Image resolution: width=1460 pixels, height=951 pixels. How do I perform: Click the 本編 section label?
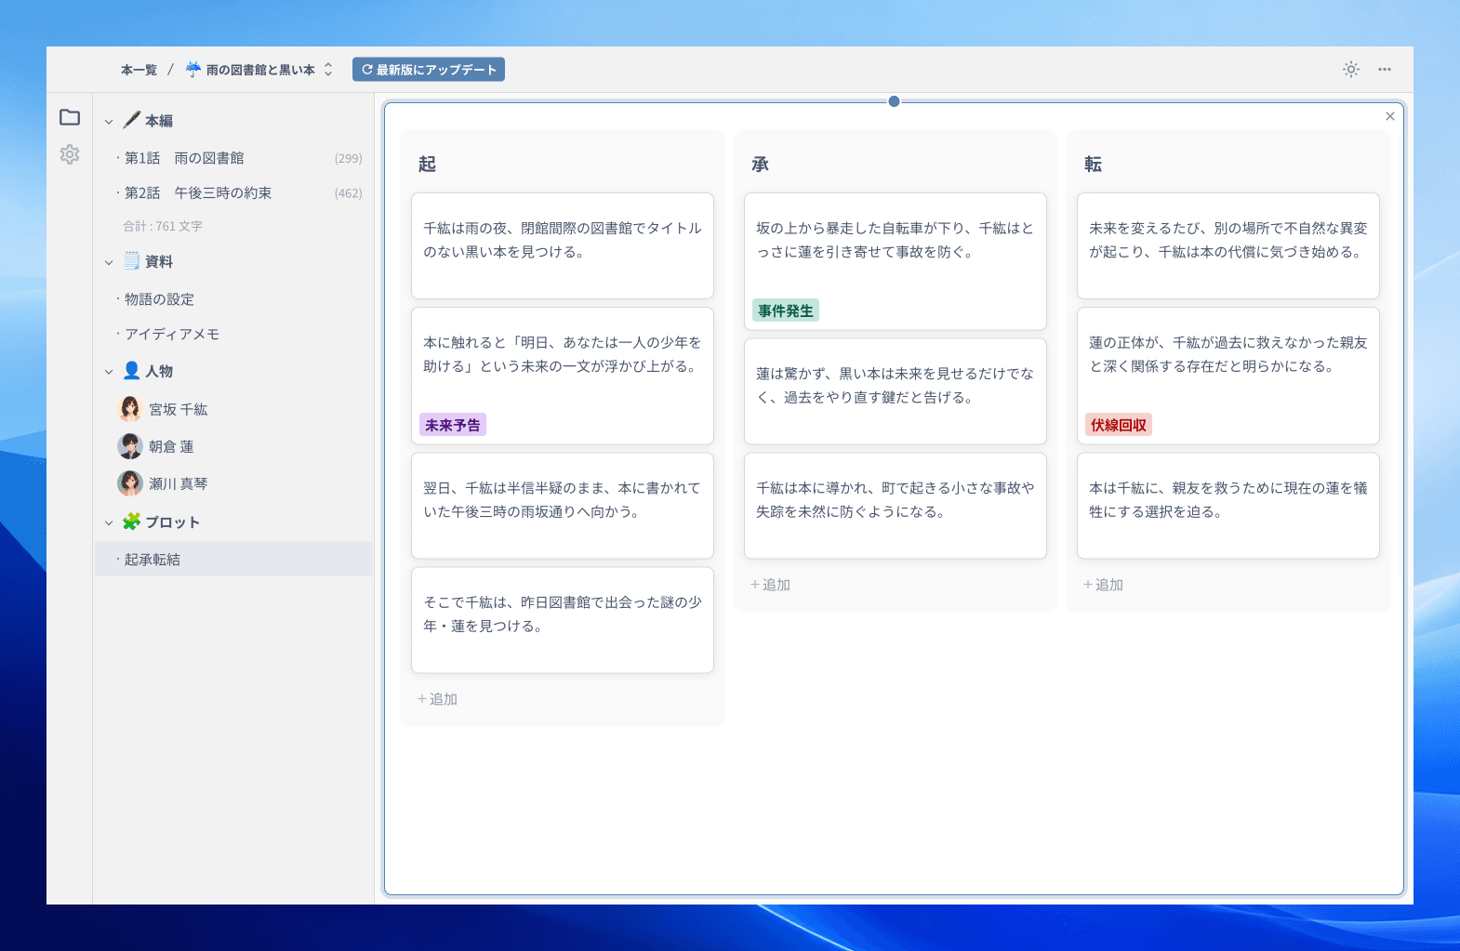click(x=159, y=121)
